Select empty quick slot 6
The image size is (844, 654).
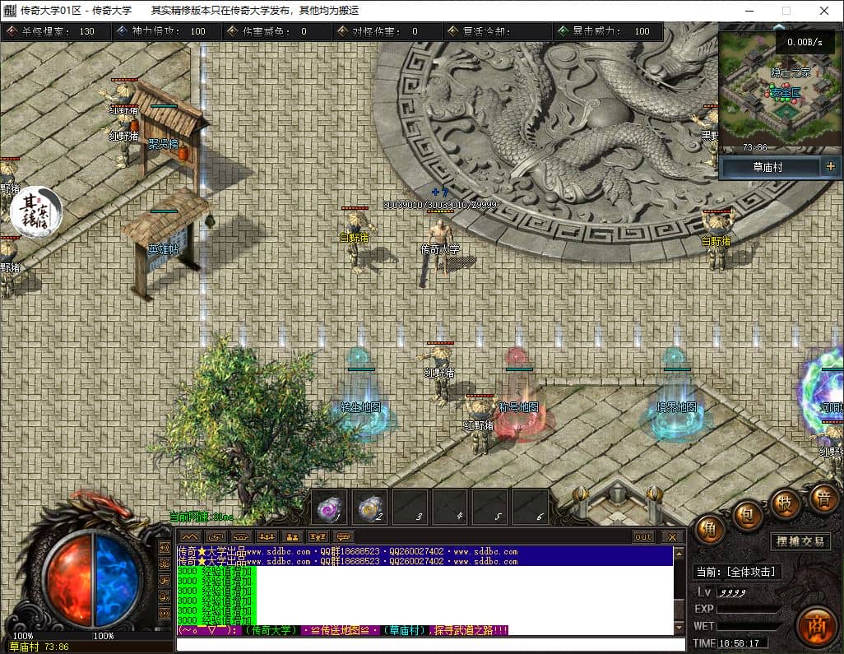coord(531,508)
